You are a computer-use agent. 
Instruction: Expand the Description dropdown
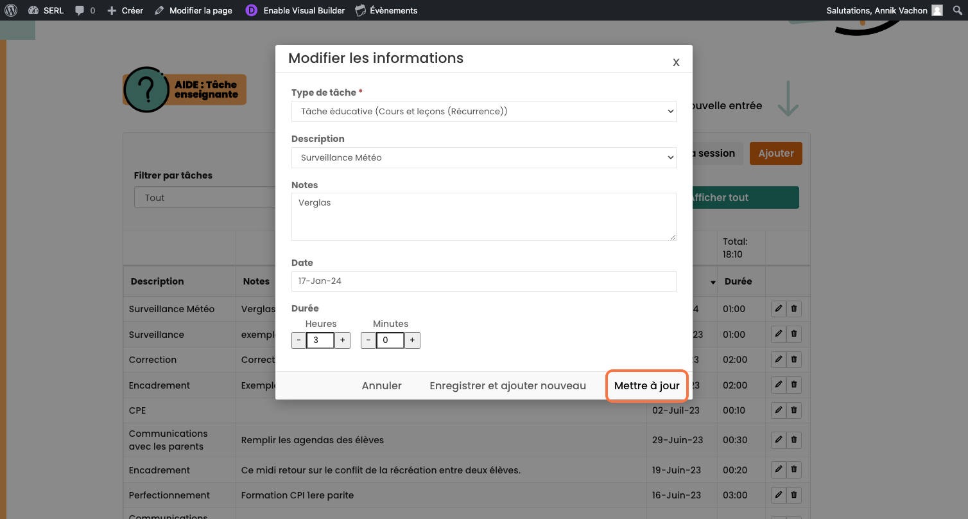(483, 157)
